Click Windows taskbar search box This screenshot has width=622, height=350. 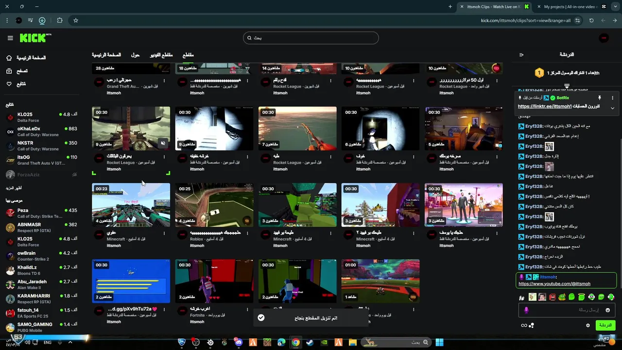tap(397, 342)
